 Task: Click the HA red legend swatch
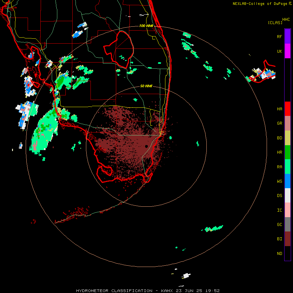(x=287, y=109)
